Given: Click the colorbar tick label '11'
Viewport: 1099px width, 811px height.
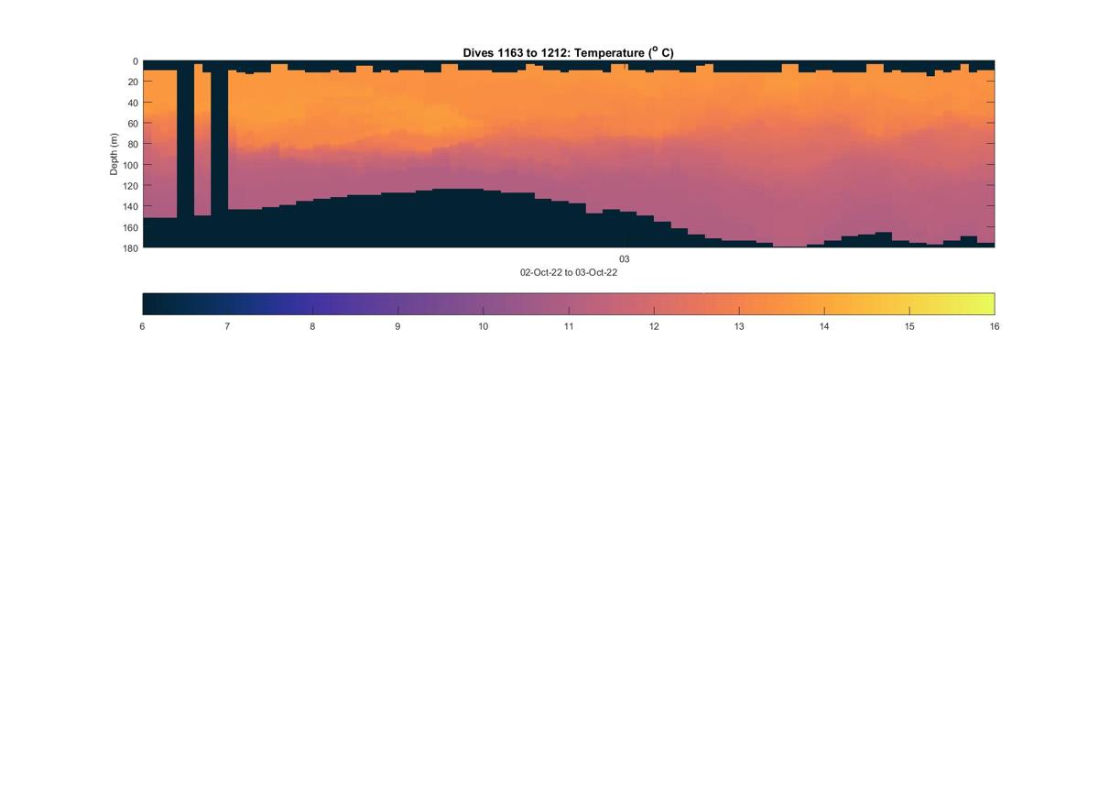Looking at the screenshot, I should (569, 326).
